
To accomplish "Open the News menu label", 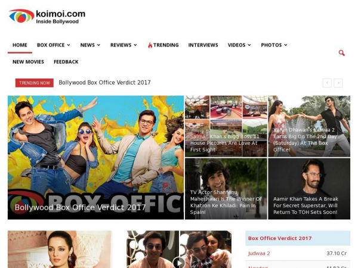I will point(88,45).
